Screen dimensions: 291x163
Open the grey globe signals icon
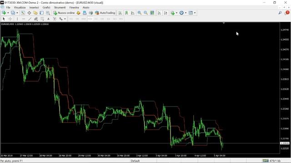(x=91, y=13)
